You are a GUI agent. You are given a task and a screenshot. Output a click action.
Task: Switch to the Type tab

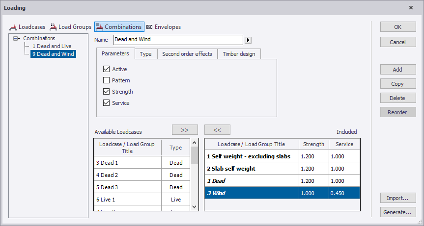[x=146, y=54]
